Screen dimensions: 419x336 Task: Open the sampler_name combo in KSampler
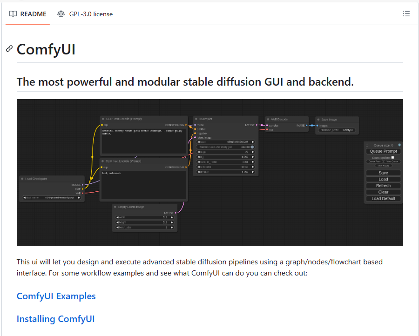(225, 162)
